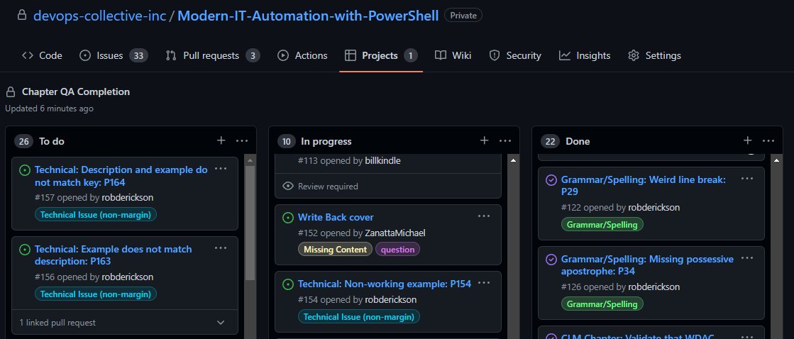794x339 pixels.
Task: Click the Done card count 22
Action: [x=551, y=141]
